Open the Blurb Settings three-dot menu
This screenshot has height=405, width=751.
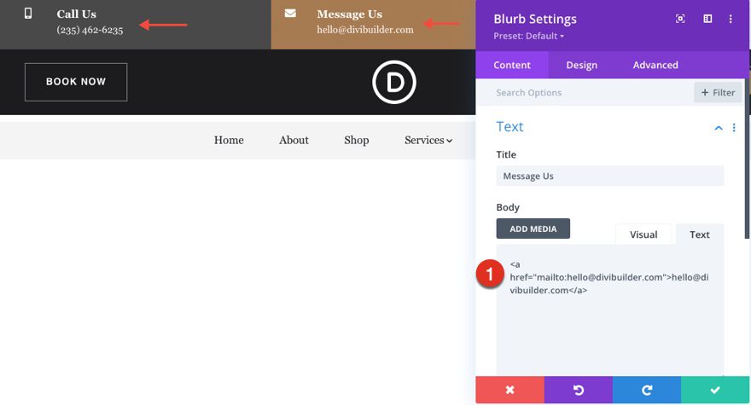(x=731, y=19)
